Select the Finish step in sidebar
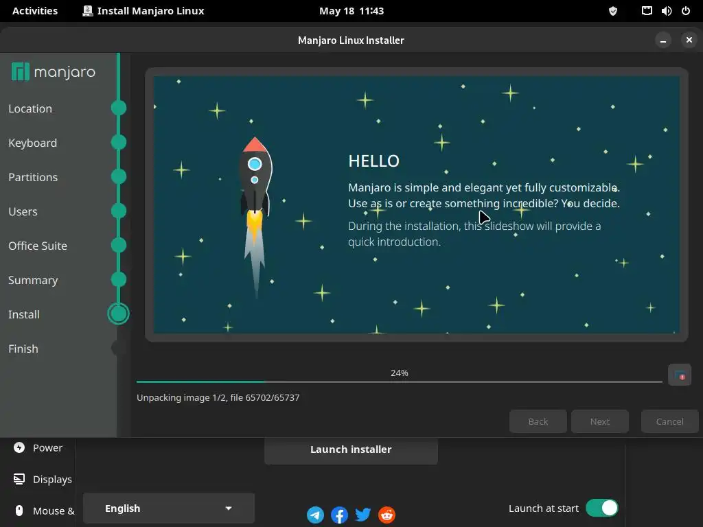This screenshot has width=703, height=527. [23, 349]
